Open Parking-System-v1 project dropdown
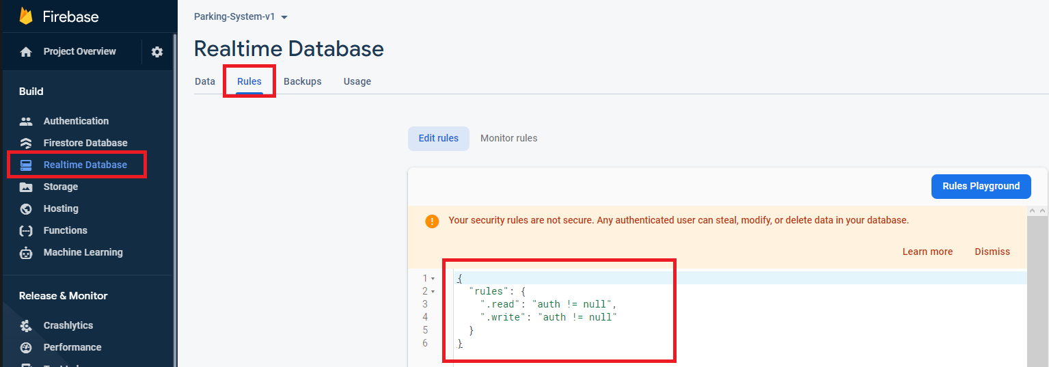The image size is (1049, 367). 241,16
